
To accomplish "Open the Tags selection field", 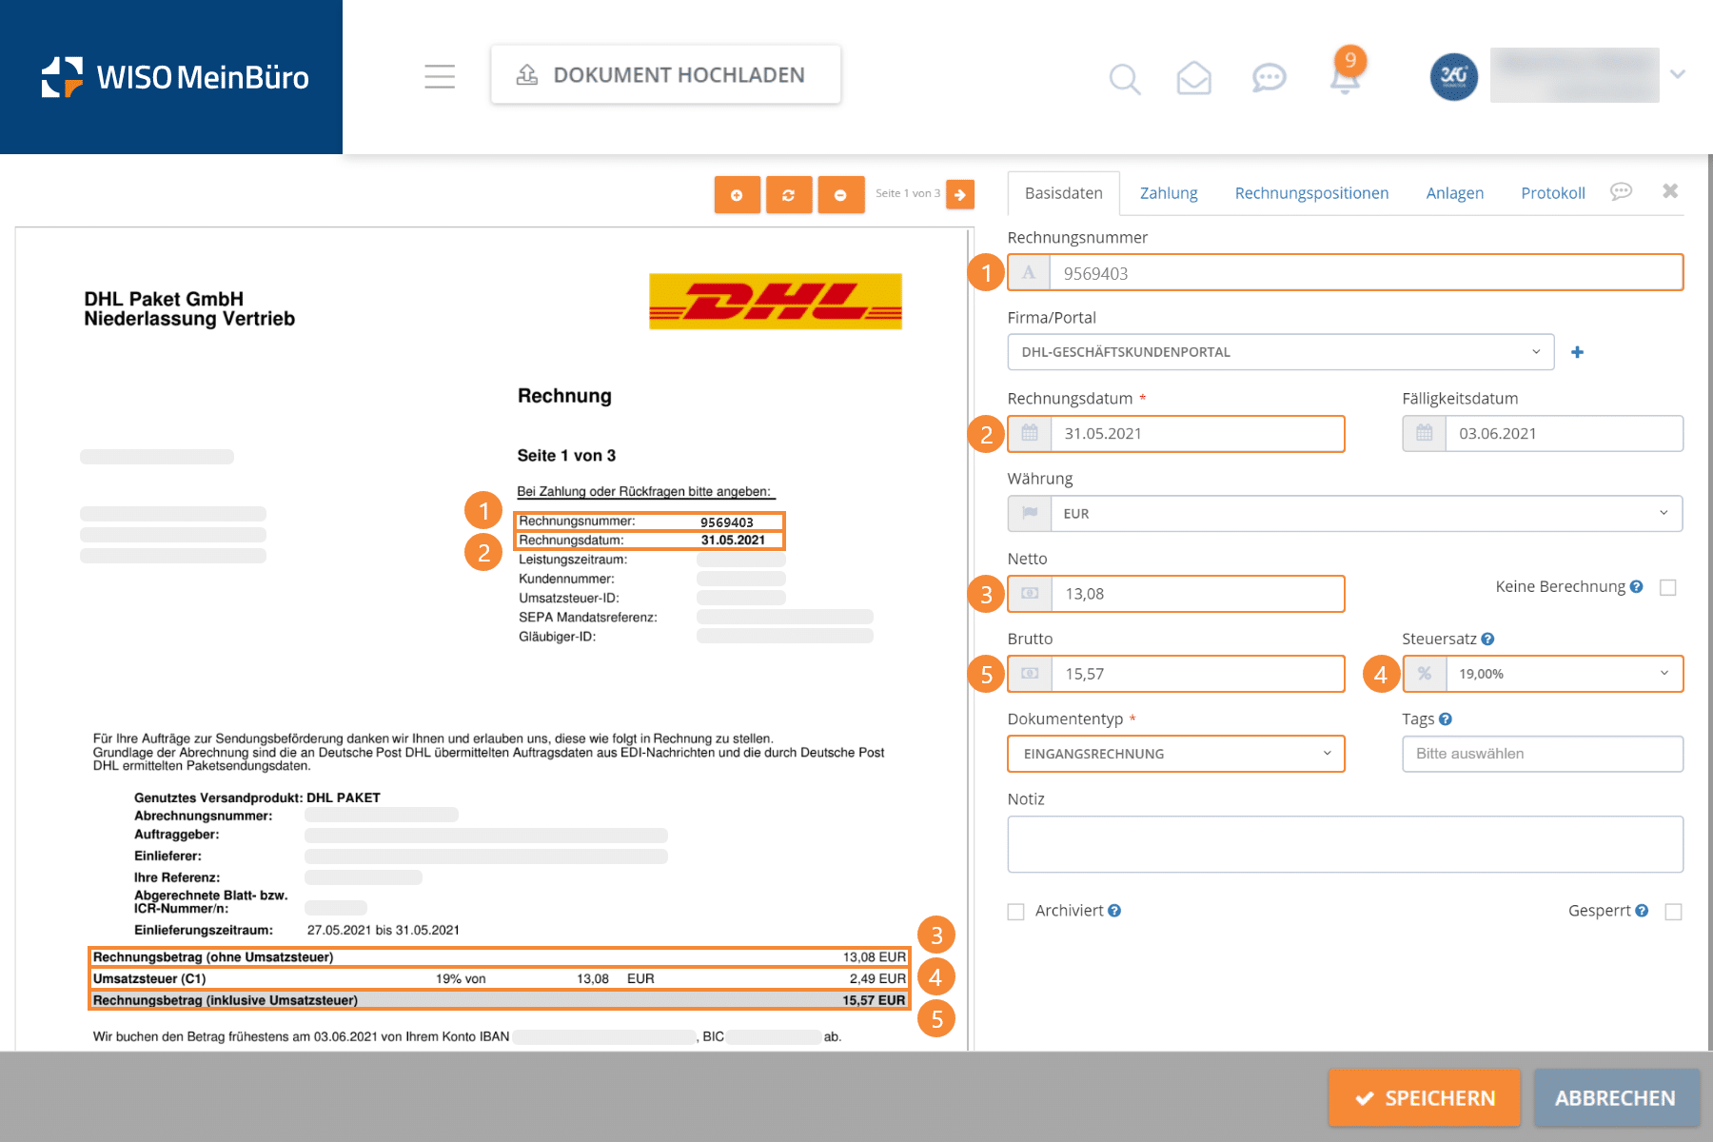I will (x=1543, y=754).
